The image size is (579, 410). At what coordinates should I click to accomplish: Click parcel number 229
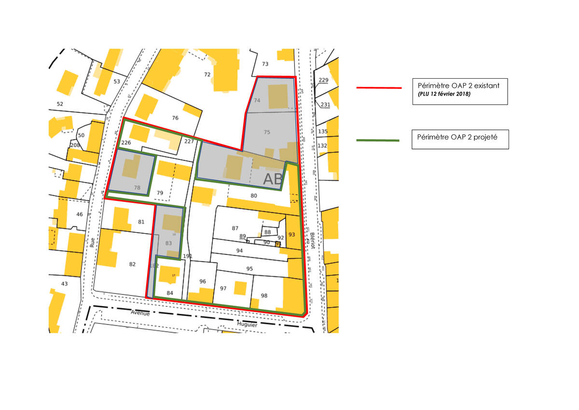tap(324, 80)
